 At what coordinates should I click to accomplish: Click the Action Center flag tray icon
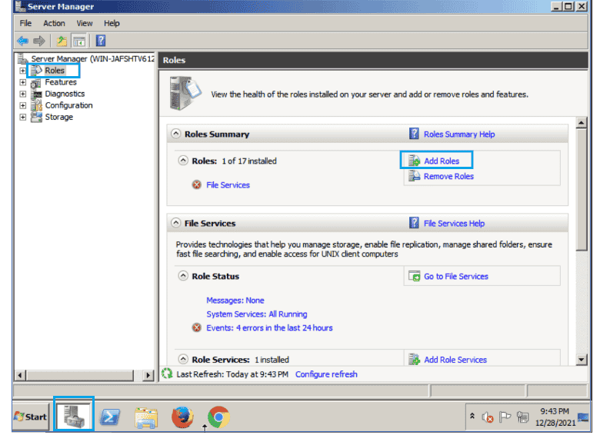(x=505, y=417)
